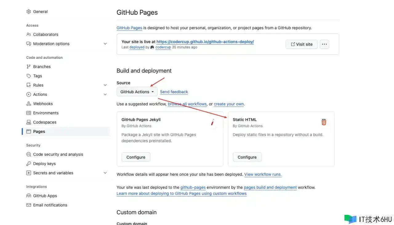
Task: Click the GitHub Apps icon in sidebar
Action: pos(29,196)
